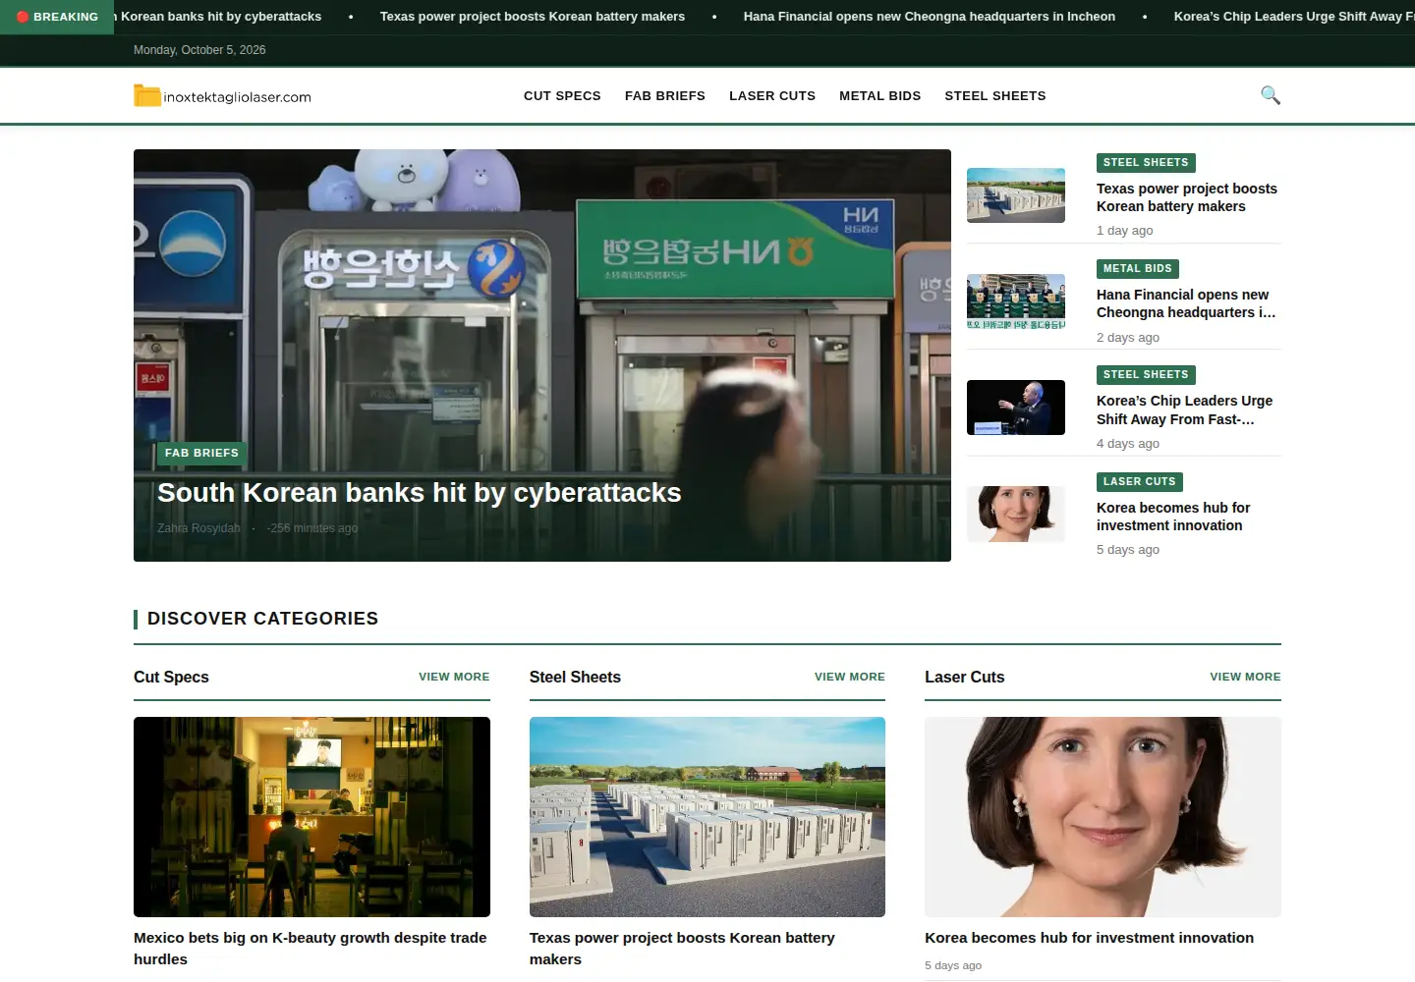
Task: Click the DISCOVER CATEGORIES heading
Action: [x=262, y=619]
